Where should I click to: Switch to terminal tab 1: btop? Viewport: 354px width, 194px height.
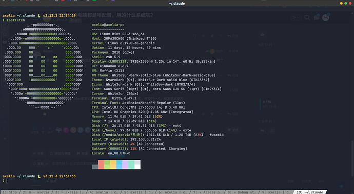point(10,192)
